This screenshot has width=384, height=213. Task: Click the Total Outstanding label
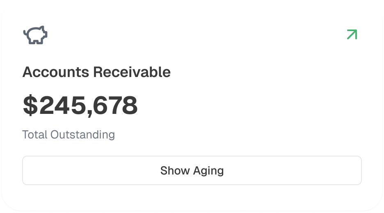coord(69,134)
